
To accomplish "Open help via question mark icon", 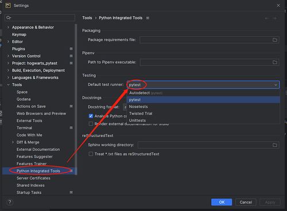I will (10, 202).
